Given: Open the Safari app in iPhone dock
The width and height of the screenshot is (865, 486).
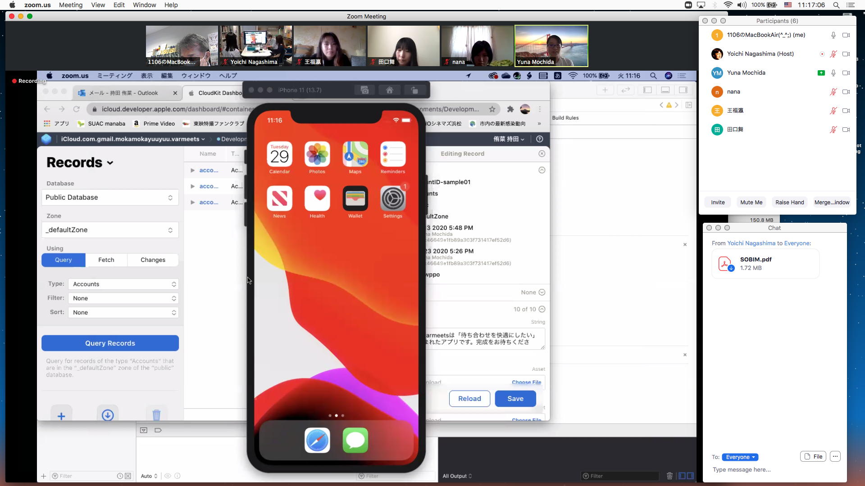Looking at the screenshot, I should pos(317,440).
